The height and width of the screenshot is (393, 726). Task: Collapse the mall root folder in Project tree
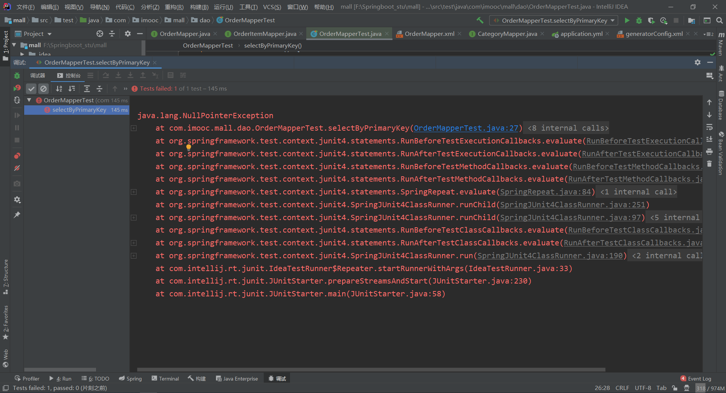(14, 45)
